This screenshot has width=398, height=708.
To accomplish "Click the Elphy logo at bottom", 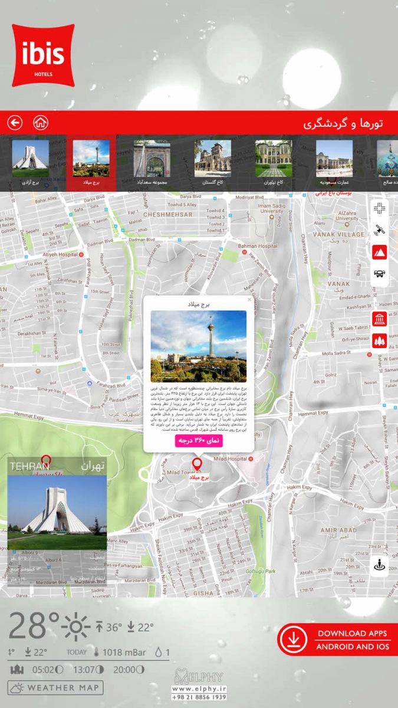I will point(199,676).
